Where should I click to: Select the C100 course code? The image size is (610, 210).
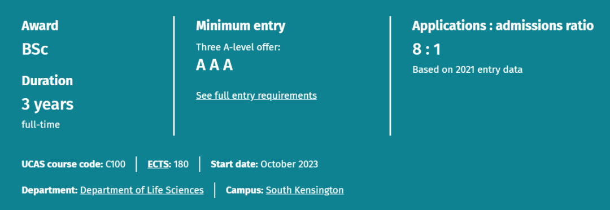click(x=116, y=164)
